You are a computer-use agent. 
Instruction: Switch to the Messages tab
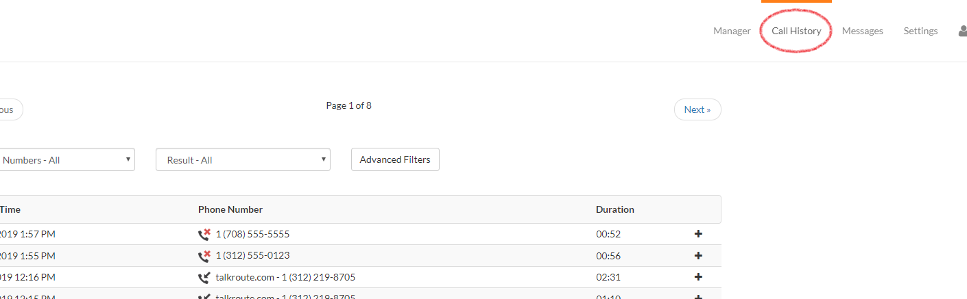pyautogui.click(x=863, y=31)
